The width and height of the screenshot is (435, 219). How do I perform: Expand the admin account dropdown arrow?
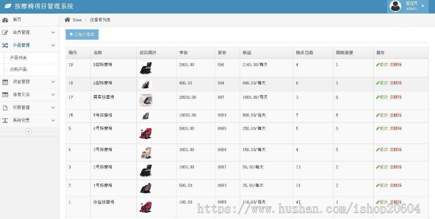[x=423, y=6]
